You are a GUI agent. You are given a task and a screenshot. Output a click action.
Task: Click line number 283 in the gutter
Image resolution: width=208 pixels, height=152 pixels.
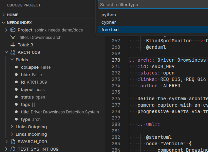click(116, 144)
